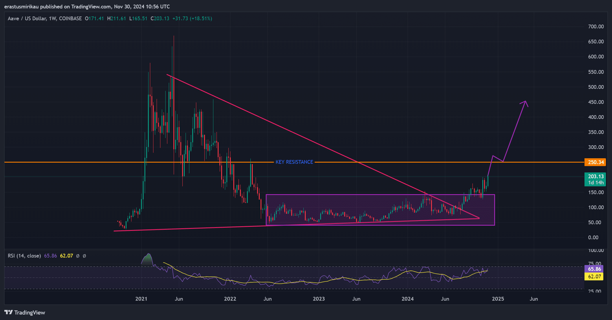This screenshot has width=612, height=320.
Task: Click the TradingView logo icon
Action: coord(8,312)
